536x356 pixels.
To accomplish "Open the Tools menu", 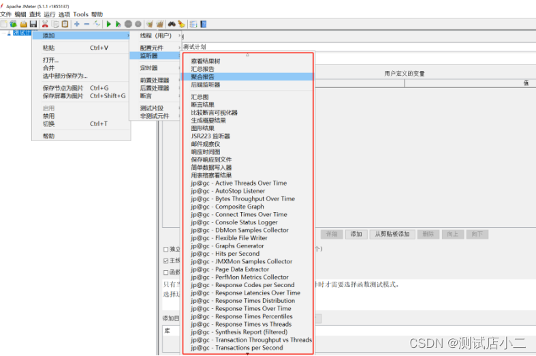I will coord(80,14).
